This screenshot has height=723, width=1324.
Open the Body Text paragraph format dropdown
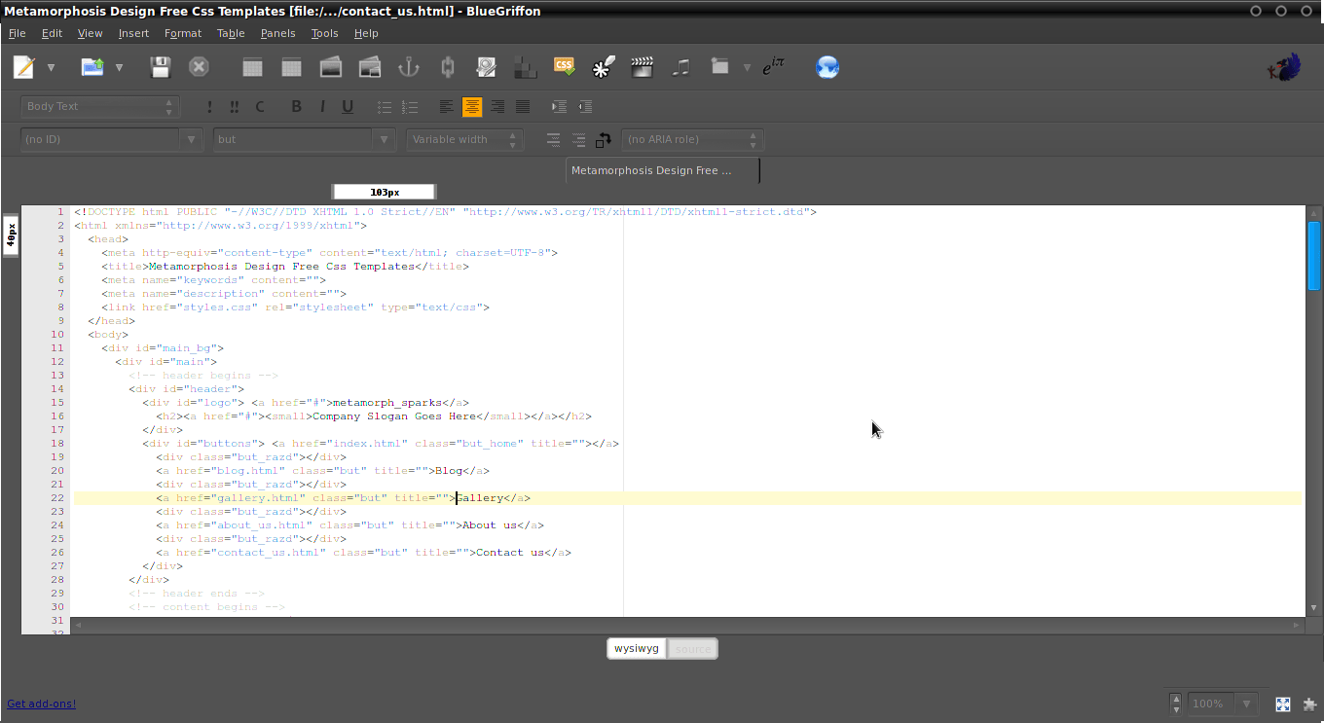[x=100, y=106]
